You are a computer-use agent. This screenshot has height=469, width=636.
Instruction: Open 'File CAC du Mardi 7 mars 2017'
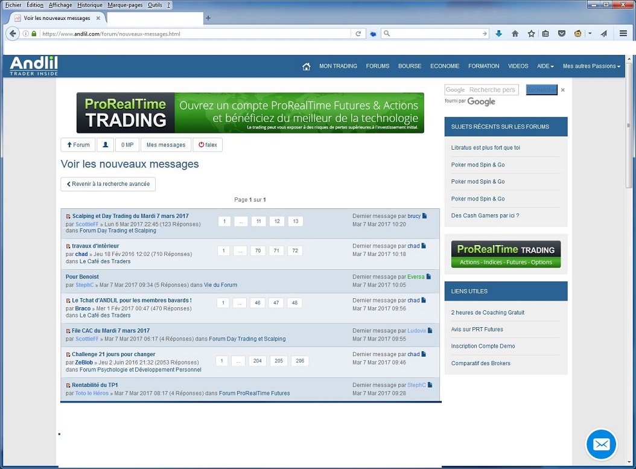[x=111, y=331]
